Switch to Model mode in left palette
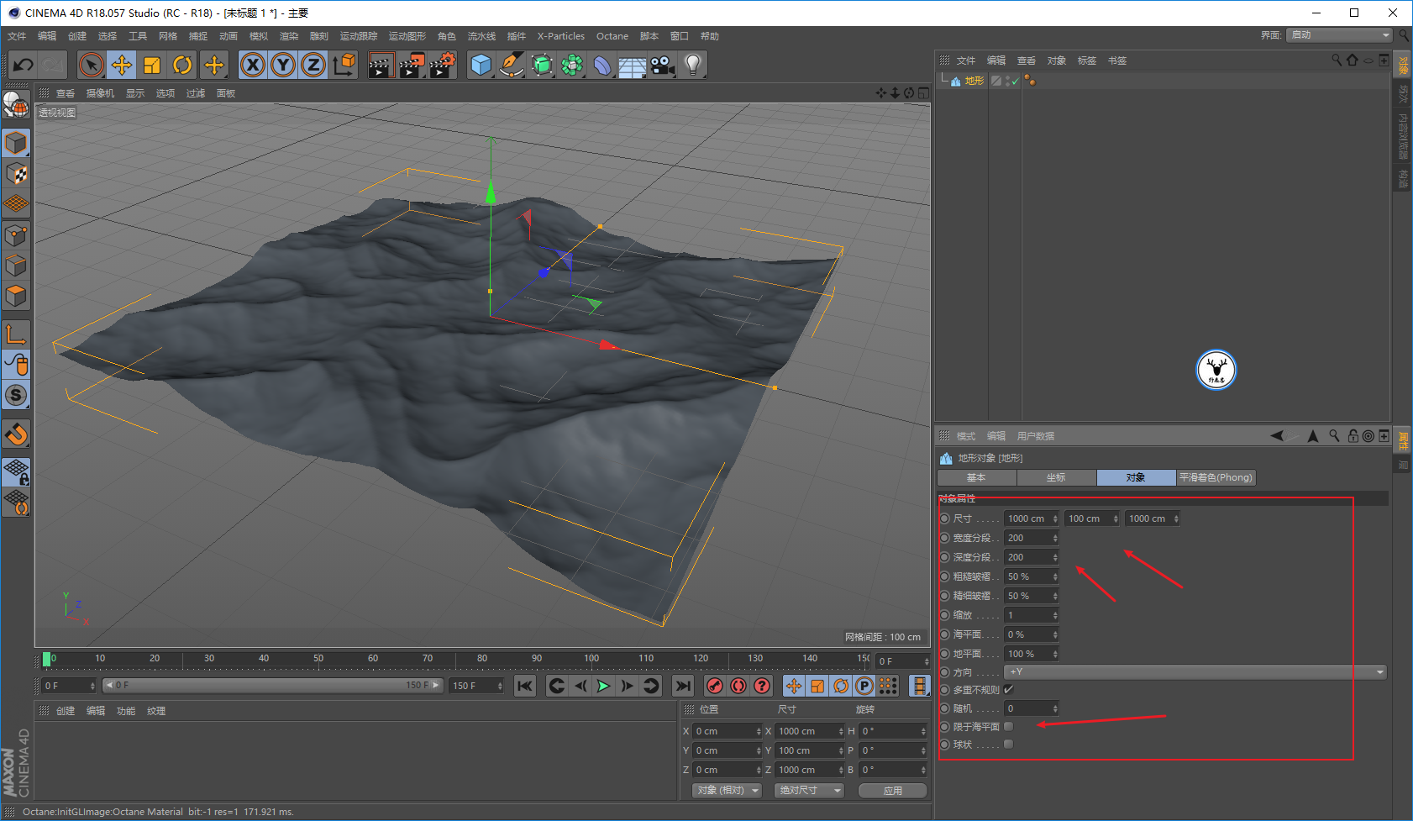The height and width of the screenshot is (821, 1413). pos(16,144)
